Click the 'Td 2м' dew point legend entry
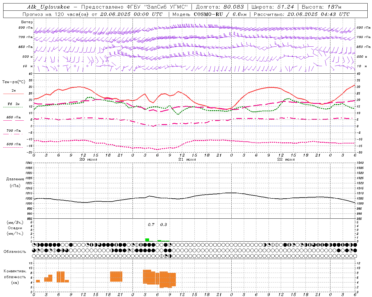The width and height of the screenshot is (372, 297). click(x=14, y=104)
